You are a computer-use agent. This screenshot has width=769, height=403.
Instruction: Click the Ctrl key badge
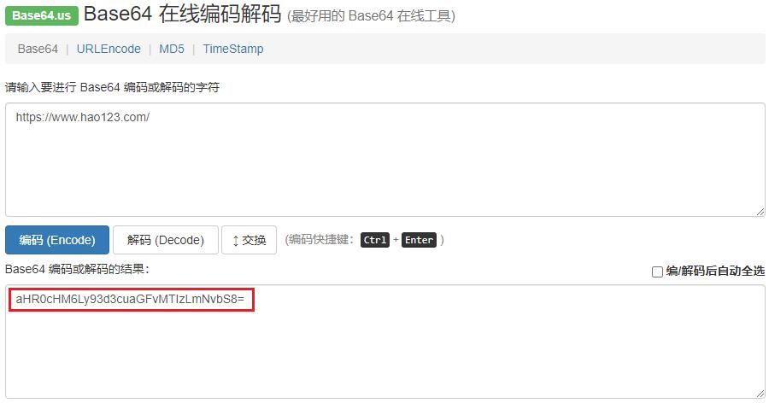coord(375,240)
